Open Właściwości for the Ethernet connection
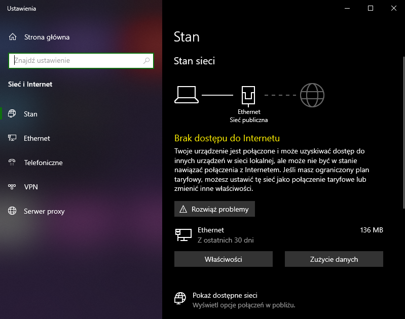Image resolution: width=405 pixels, height=319 pixels. pyautogui.click(x=224, y=259)
